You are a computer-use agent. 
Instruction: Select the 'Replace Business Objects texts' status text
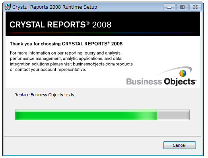[x=44, y=95]
